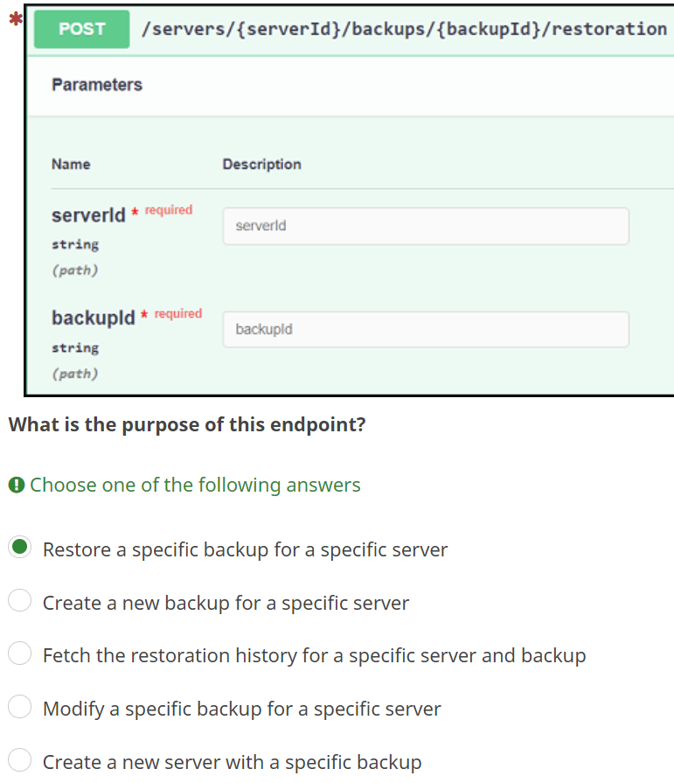Click the Name column header
Image resolution: width=674 pixels, height=783 pixels.
pos(71,164)
